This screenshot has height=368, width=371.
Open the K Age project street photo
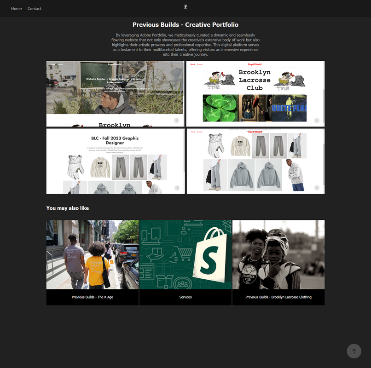[93, 255]
